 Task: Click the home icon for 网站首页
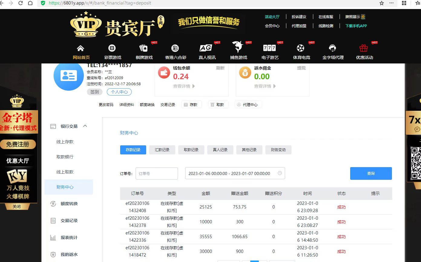pyautogui.click(x=81, y=48)
